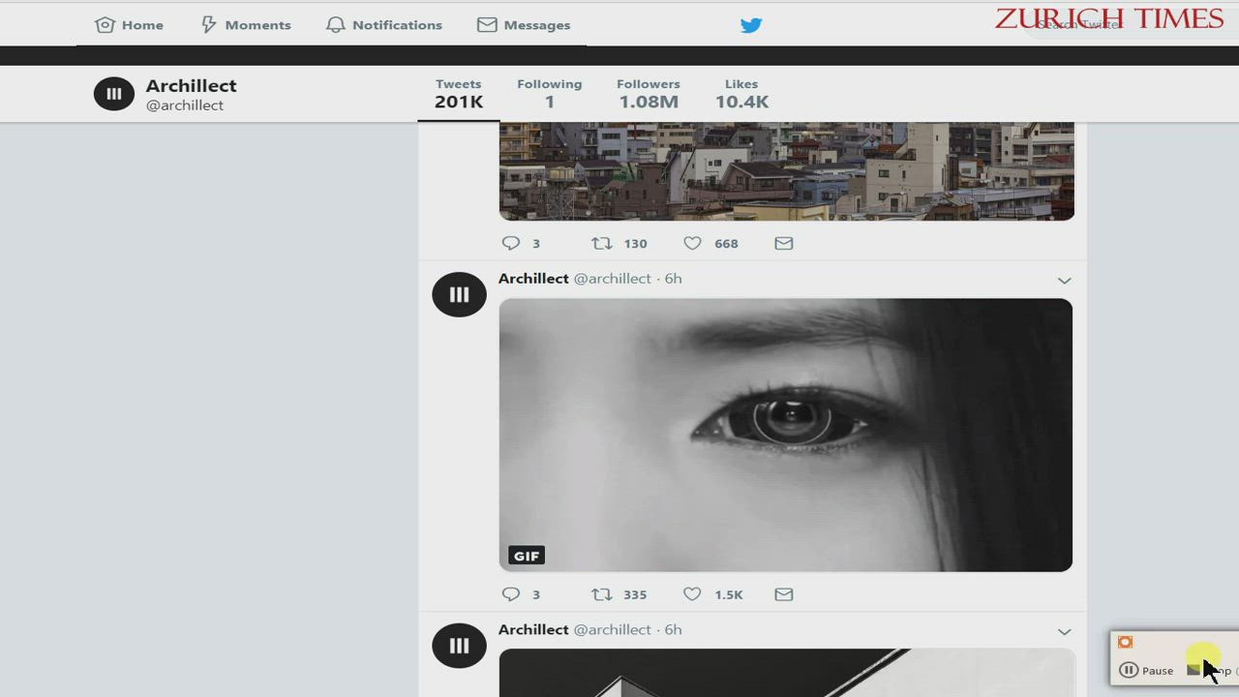1239x697 pixels.
Task: Like the eye GIF tweet
Action: [692, 594]
